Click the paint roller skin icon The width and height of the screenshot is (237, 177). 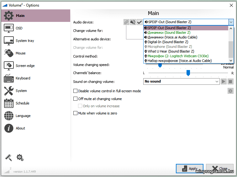[x=8, y=158]
